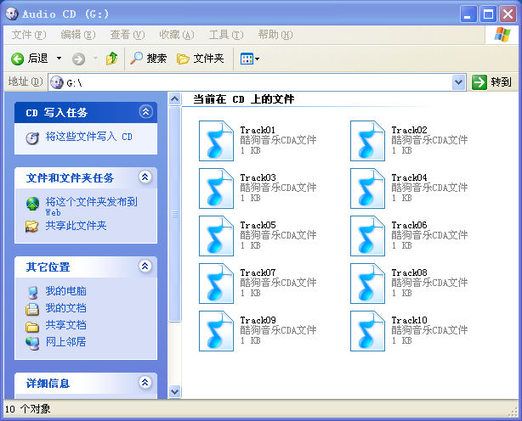This screenshot has width=522, height=421.
Task: Select the Track03 music file icon
Action: pyautogui.click(x=217, y=188)
